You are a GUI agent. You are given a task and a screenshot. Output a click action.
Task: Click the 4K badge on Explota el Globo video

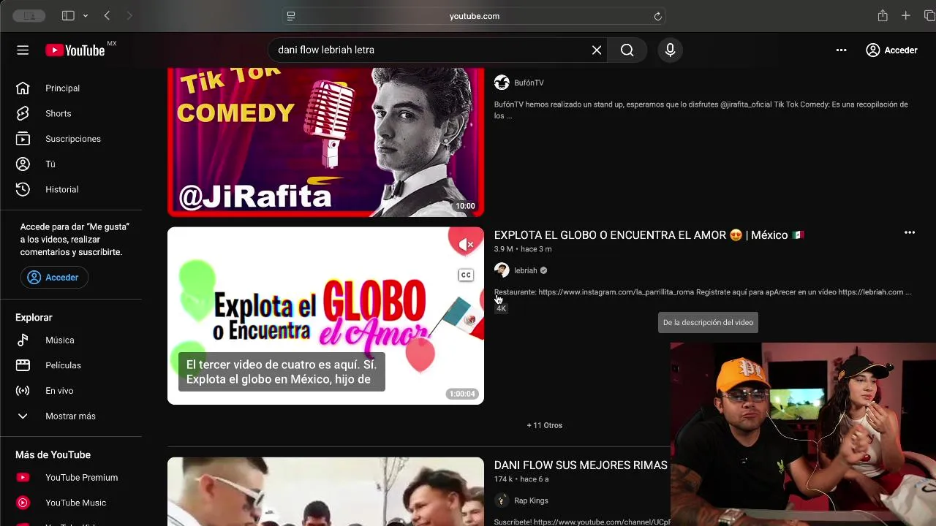pyautogui.click(x=501, y=309)
